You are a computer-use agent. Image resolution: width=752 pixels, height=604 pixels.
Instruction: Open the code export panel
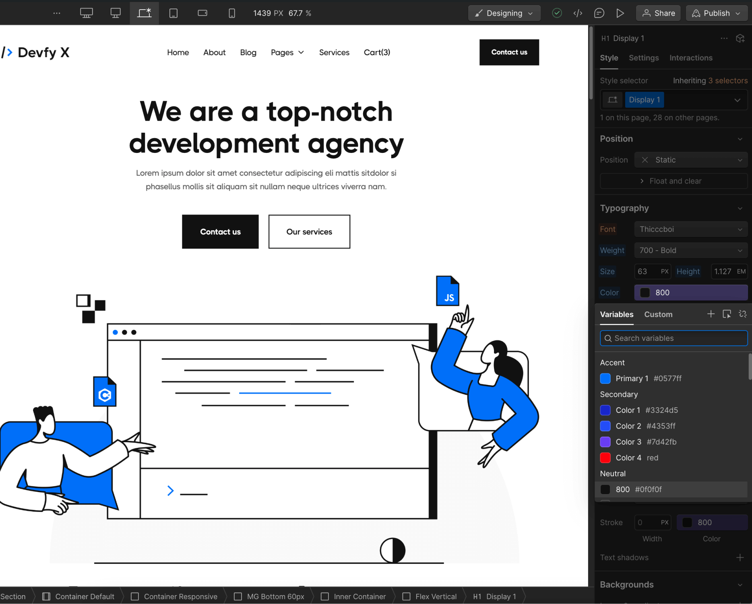[578, 13]
